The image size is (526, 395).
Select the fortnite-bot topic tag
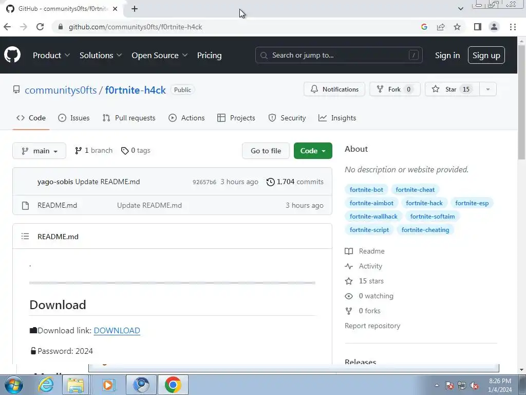pyautogui.click(x=366, y=189)
